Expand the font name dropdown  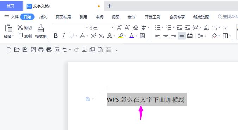pyautogui.click(x=87, y=27)
